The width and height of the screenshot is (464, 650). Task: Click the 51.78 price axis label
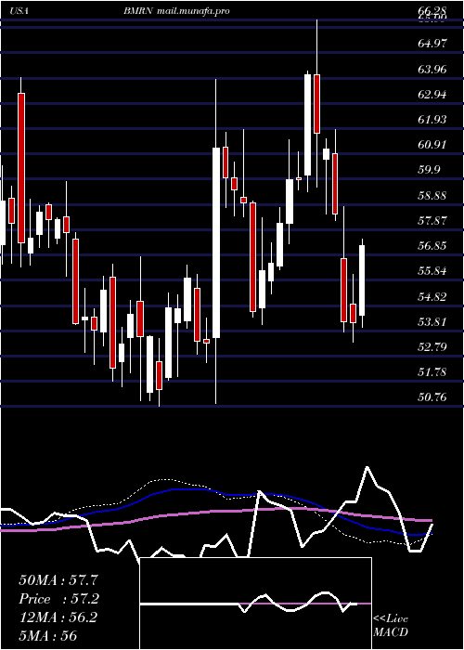(432, 371)
